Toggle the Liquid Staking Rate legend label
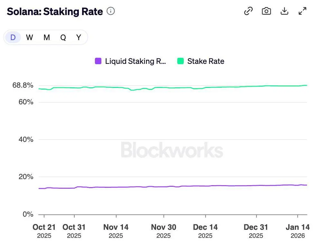Image resolution: width=316 pixels, height=242 pixels. point(135,61)
